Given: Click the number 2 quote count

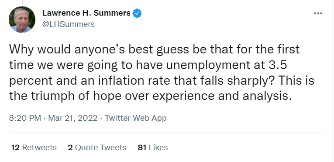Looking at the screenshot, I should (x=70, y=148).
